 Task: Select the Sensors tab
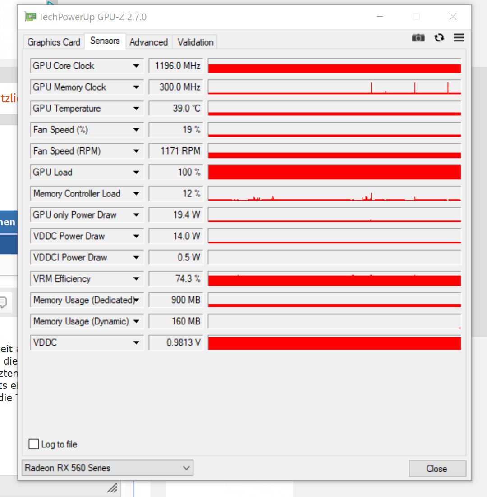point(105,41)
